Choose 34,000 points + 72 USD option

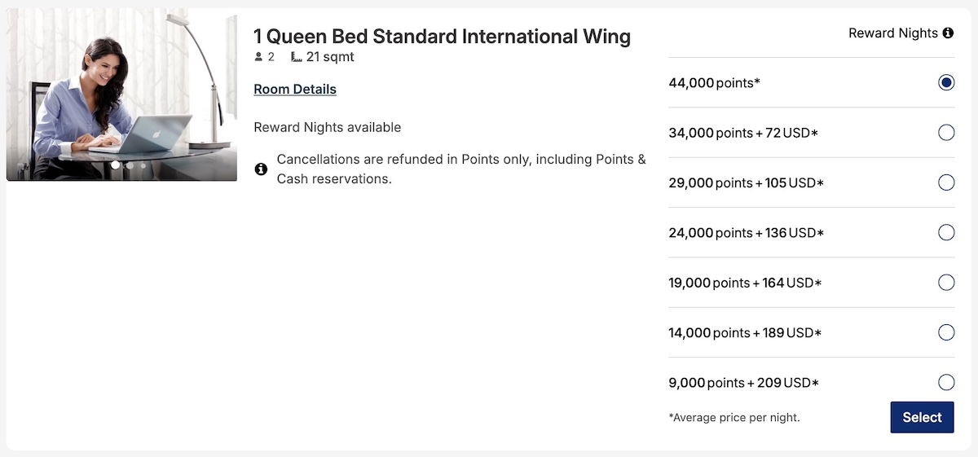click(x=945, y=133)
